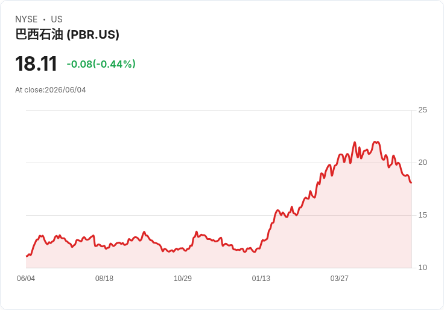
Task: Click the US market label
Action: pyautogui.click(x=57, y=19)
